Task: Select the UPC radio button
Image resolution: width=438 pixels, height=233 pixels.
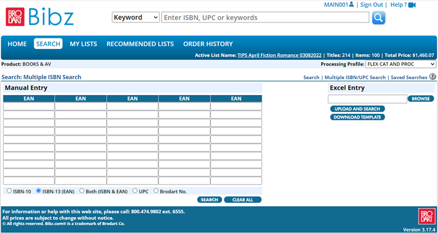Action: 135,191
